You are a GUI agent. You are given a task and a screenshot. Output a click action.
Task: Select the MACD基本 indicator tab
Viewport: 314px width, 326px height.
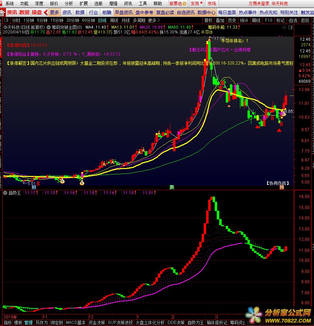75,323
